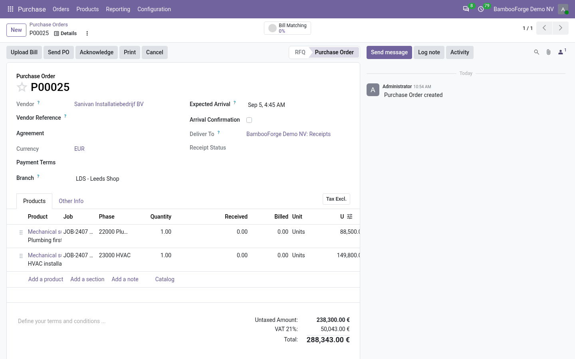Click the Send message button

tap(389, 52)
